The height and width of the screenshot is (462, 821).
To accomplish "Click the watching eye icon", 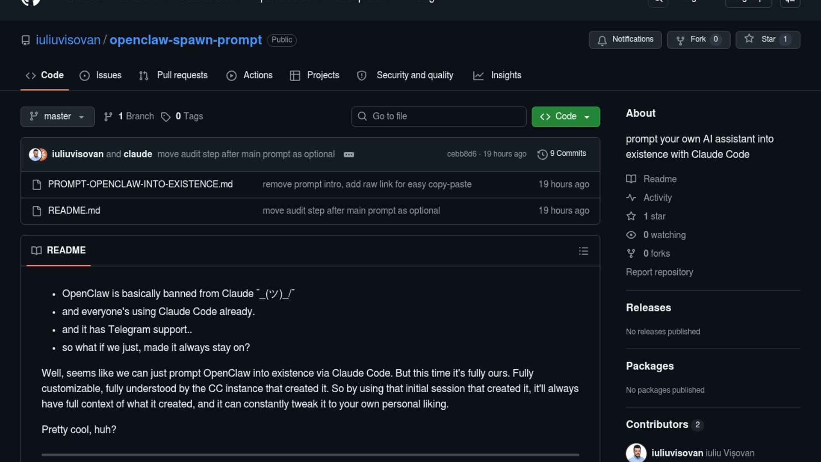I will pyautogui.click(x=631, y=235).
